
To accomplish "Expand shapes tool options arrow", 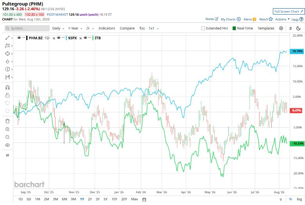I will (x=12, y=53).
